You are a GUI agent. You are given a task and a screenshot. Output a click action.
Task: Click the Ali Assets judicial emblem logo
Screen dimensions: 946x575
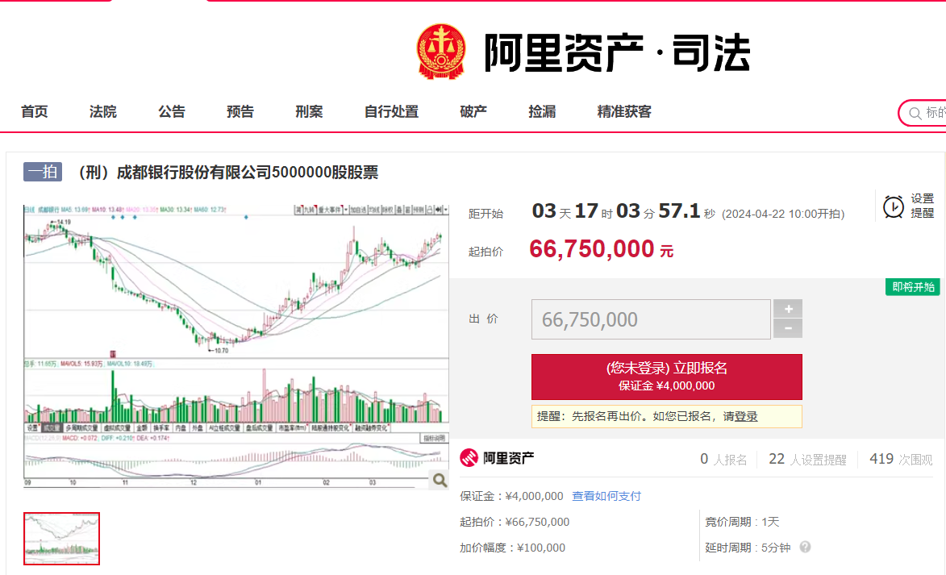click(441, 52)
